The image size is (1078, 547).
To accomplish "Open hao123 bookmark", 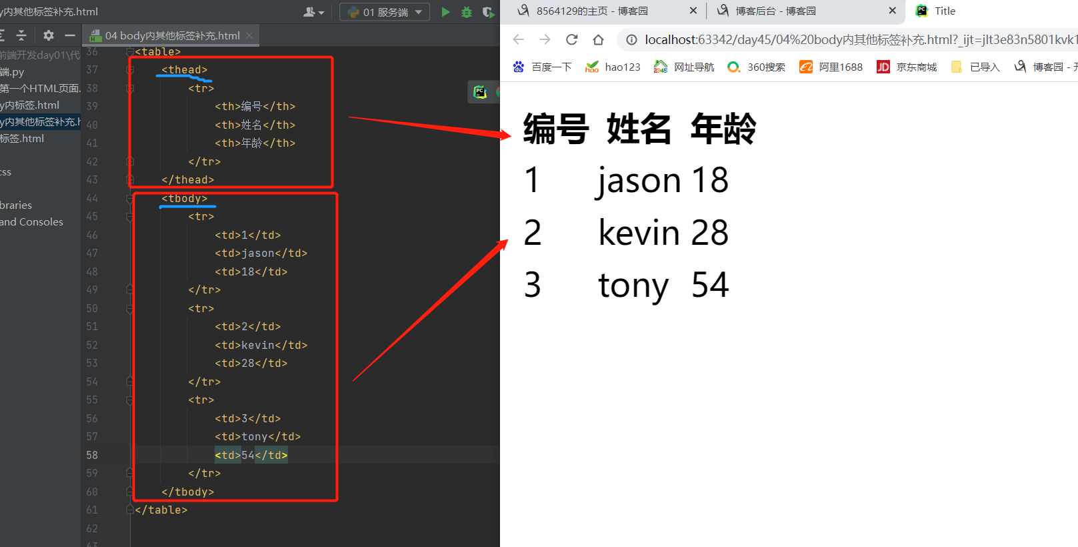I will click(613, 67).
